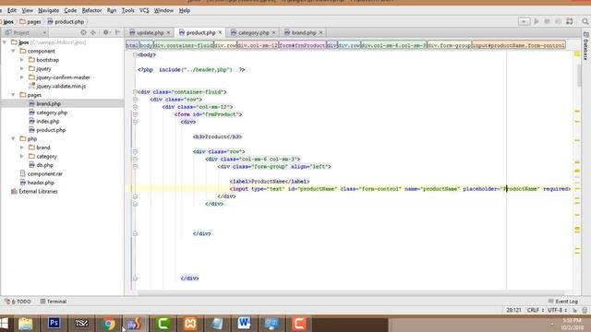Change the UTF-8 file encoding setting

tap(557, 310)
